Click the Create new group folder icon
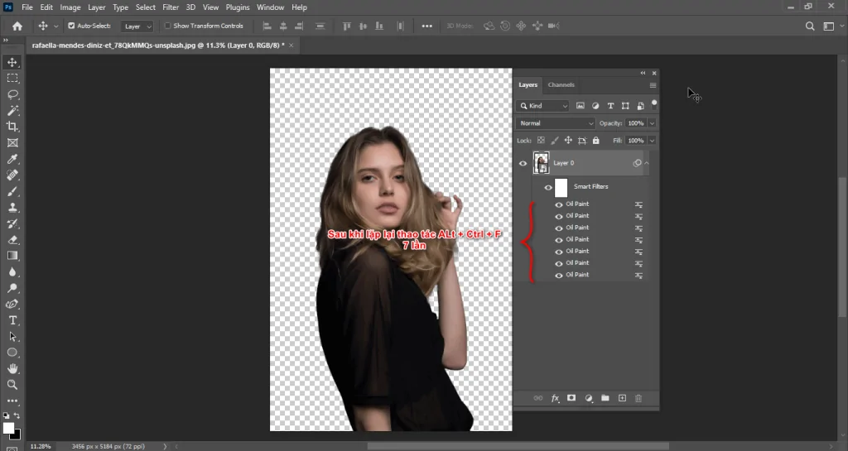The width and height of the screenshot is (848, 451). click(x=605, y=398)
